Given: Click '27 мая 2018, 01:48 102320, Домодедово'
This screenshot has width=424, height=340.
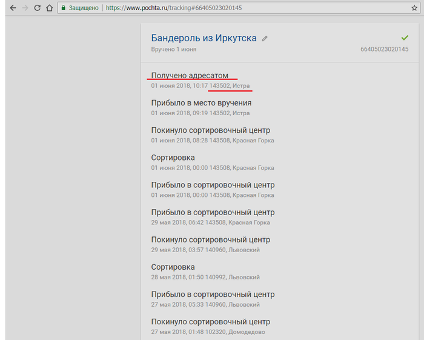Looking at the screenshot, I should click(208, 332).
